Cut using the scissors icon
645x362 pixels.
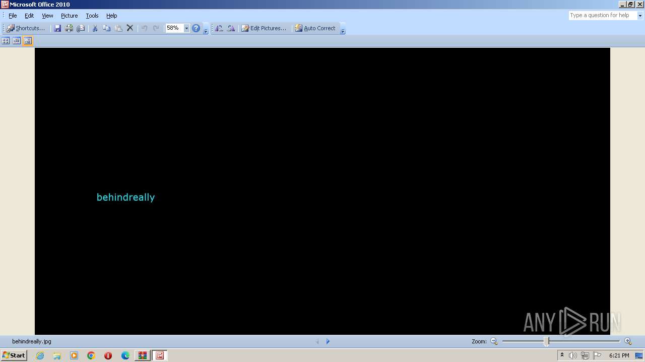95,28
